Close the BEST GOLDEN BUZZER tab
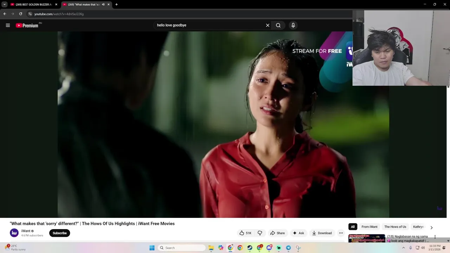 point(56,5)
